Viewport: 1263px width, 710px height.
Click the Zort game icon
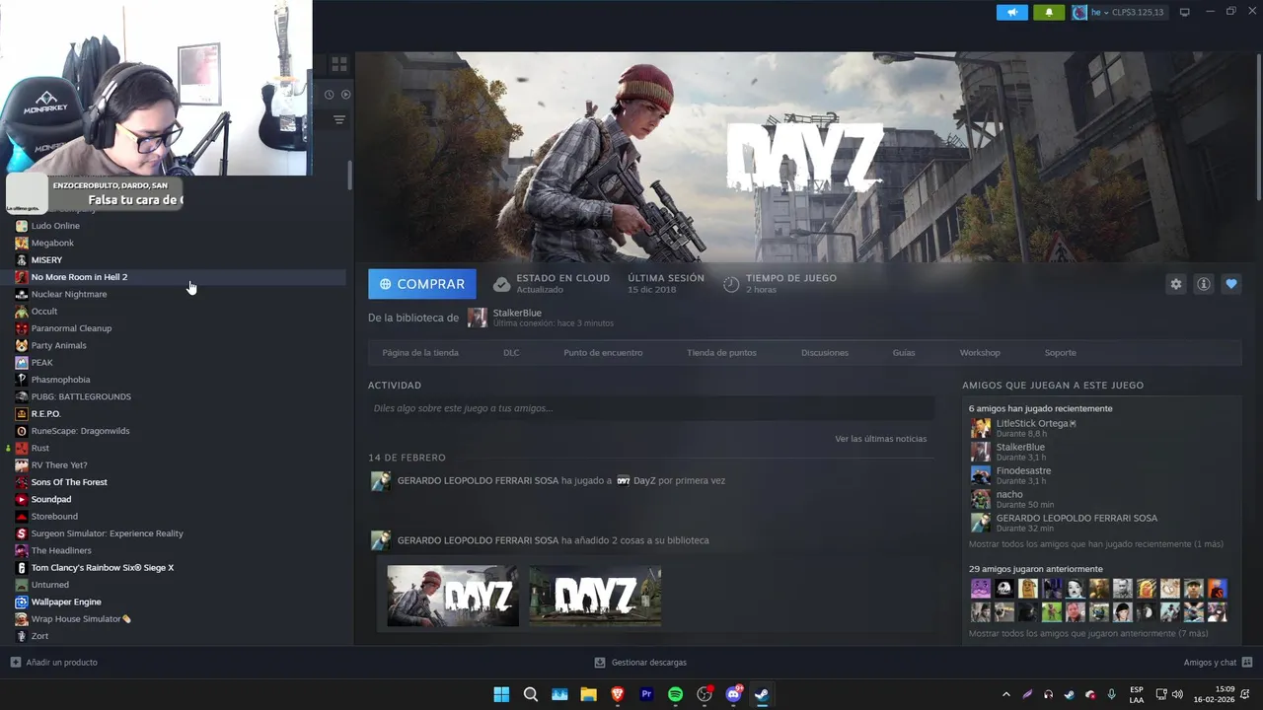[x=22, y=636]
